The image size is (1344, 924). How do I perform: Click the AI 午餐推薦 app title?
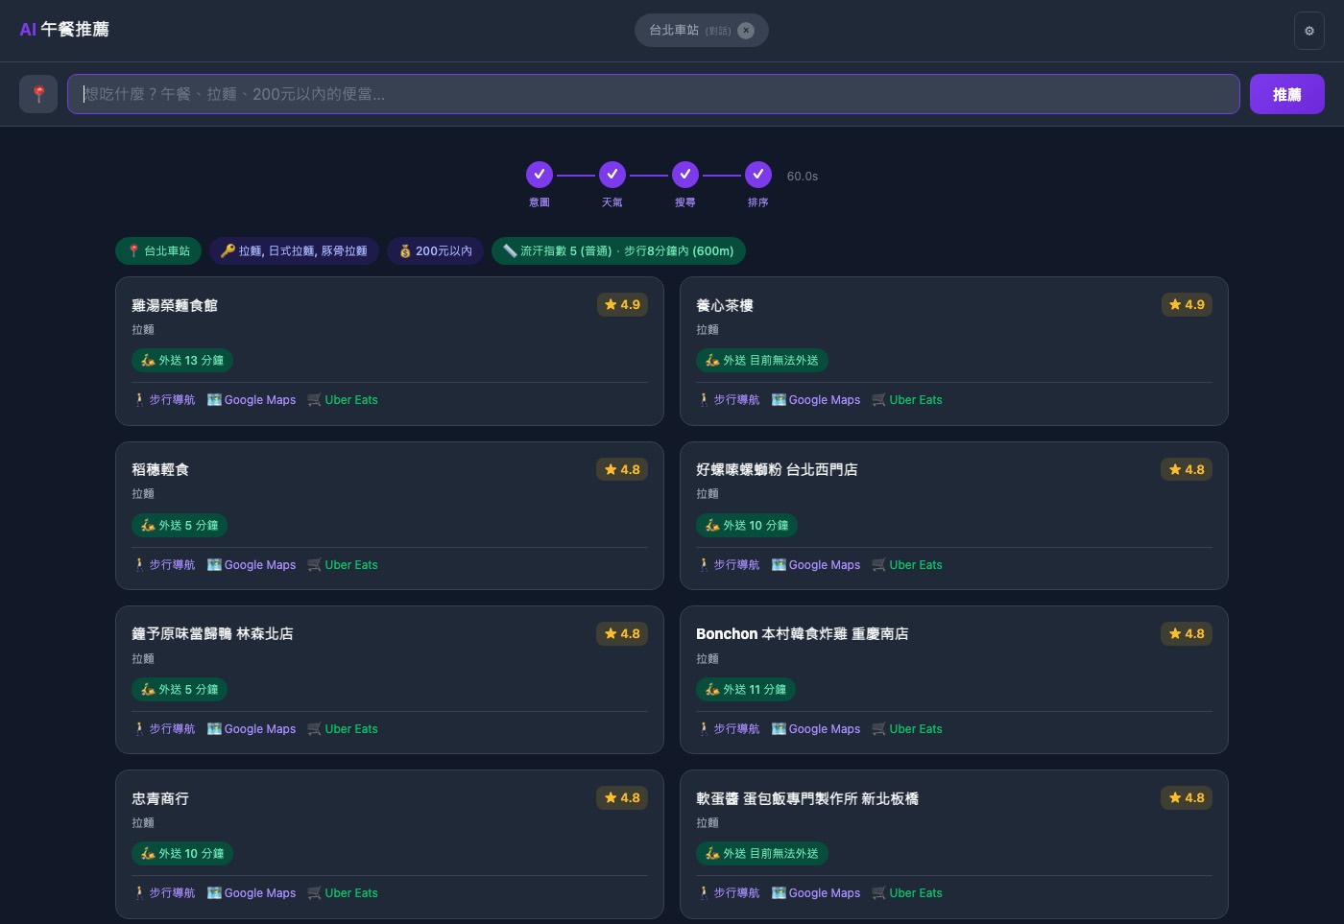point(64,30)
